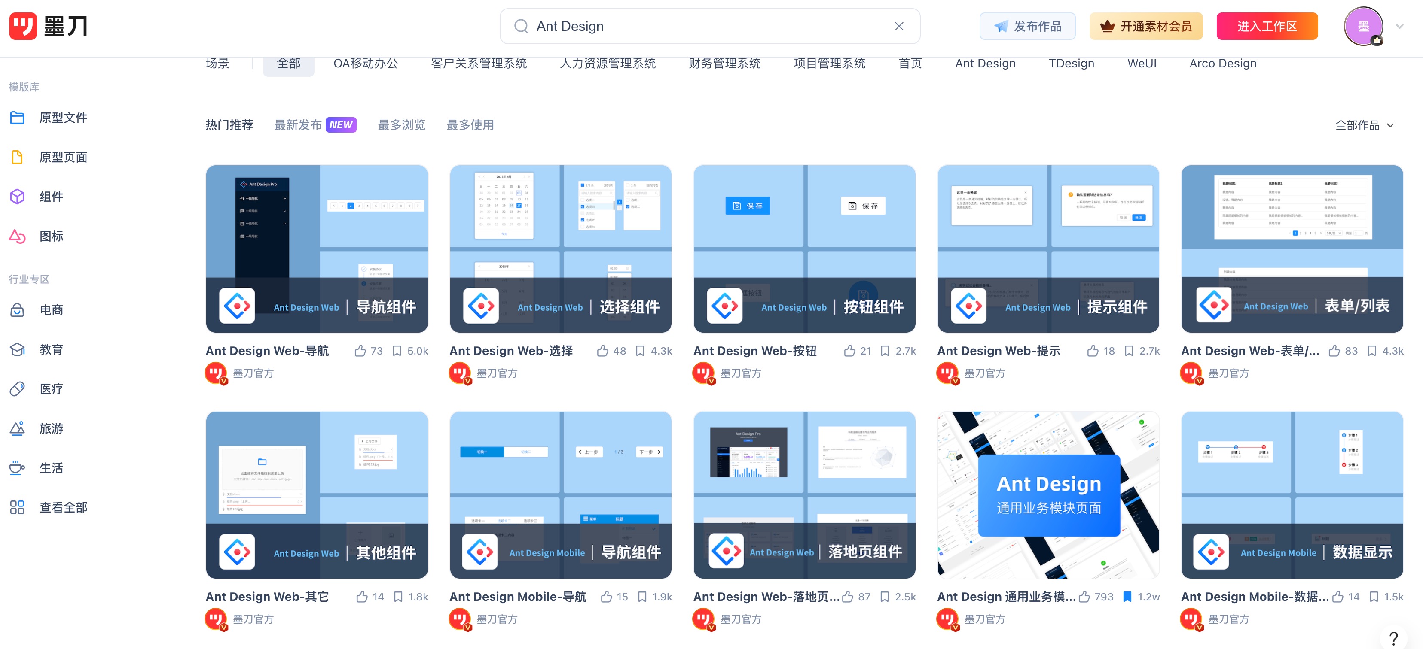Screen dimensions: 1423x649
Task: Click the 教育 graduation cap icon
Action: (x=17, y=349)
